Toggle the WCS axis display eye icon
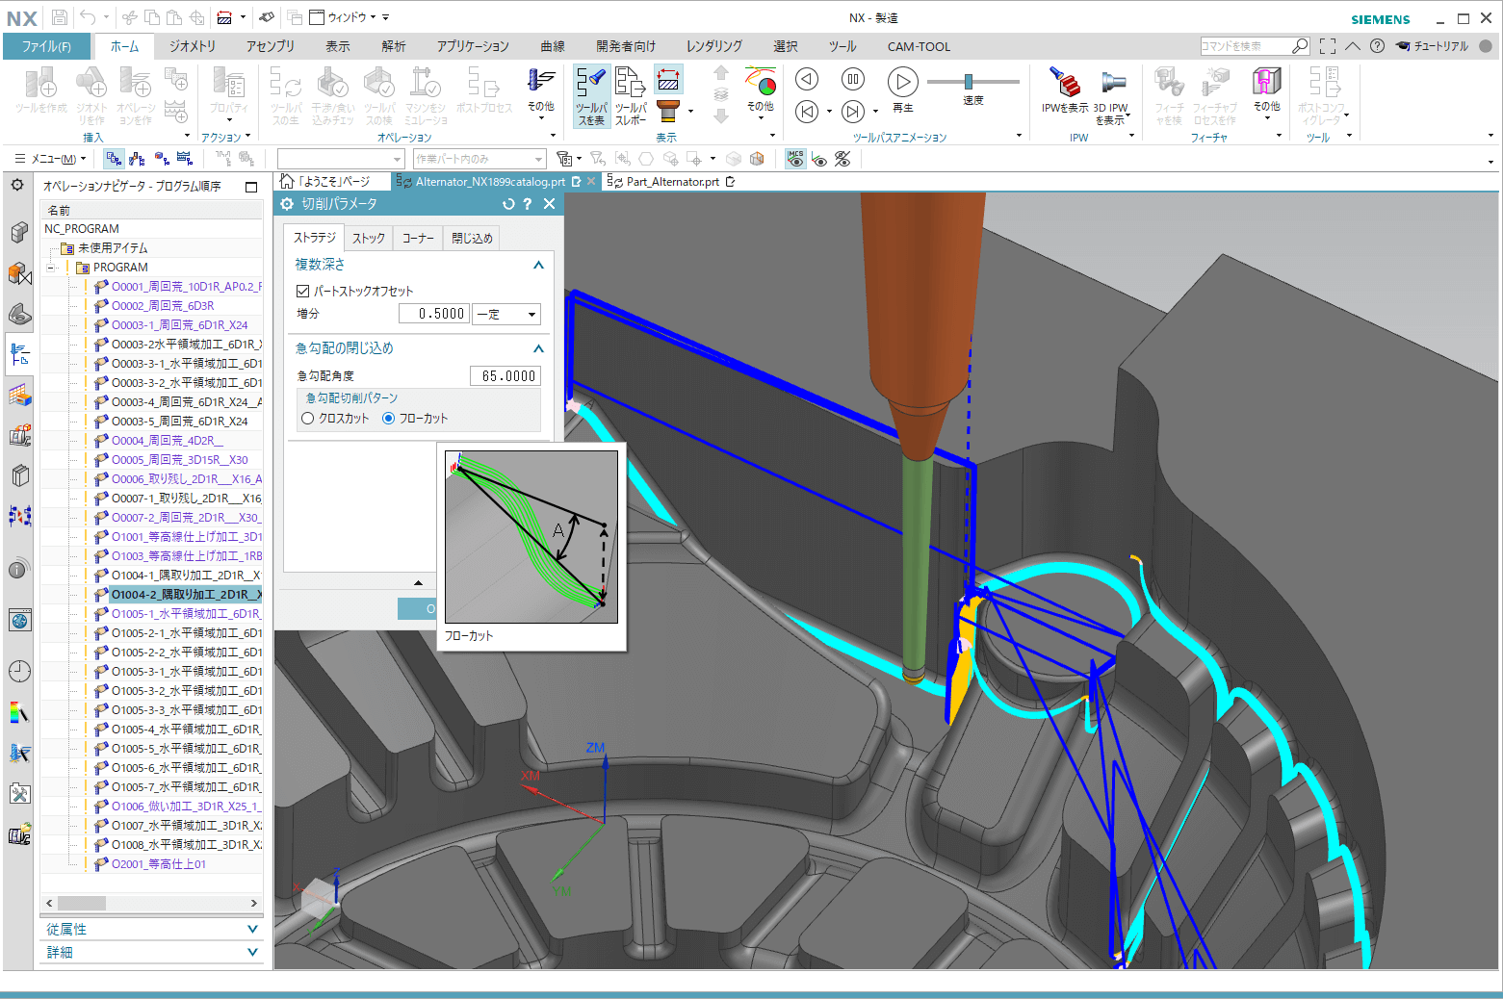This screenshot has width=1503, height=999. pyautogui.click(x=819, y=159)
